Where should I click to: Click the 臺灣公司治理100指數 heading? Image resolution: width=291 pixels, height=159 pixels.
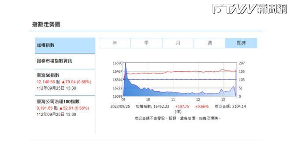(x=58, y=102)
